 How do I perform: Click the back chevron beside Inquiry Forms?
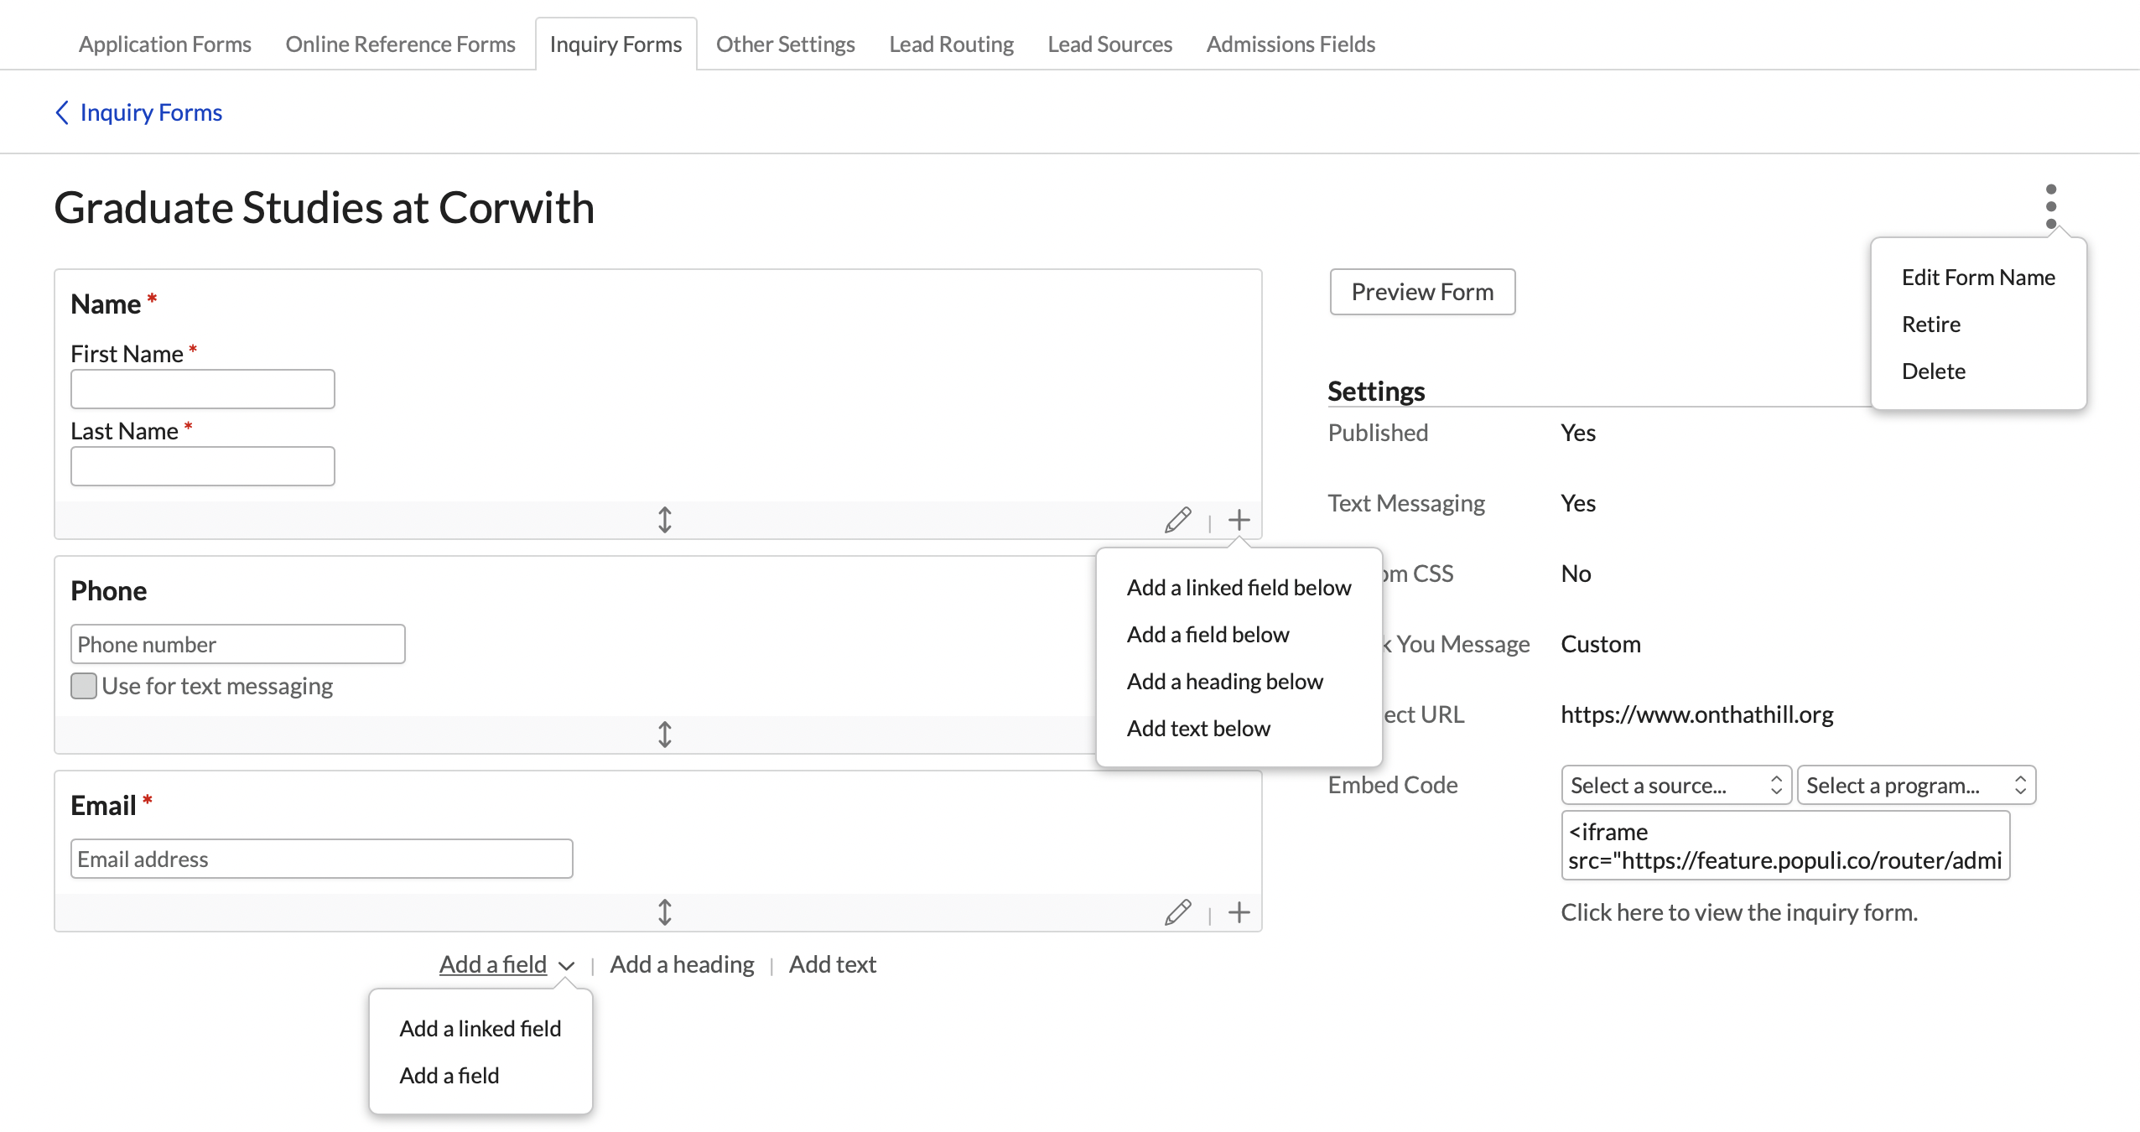point(63,112)
